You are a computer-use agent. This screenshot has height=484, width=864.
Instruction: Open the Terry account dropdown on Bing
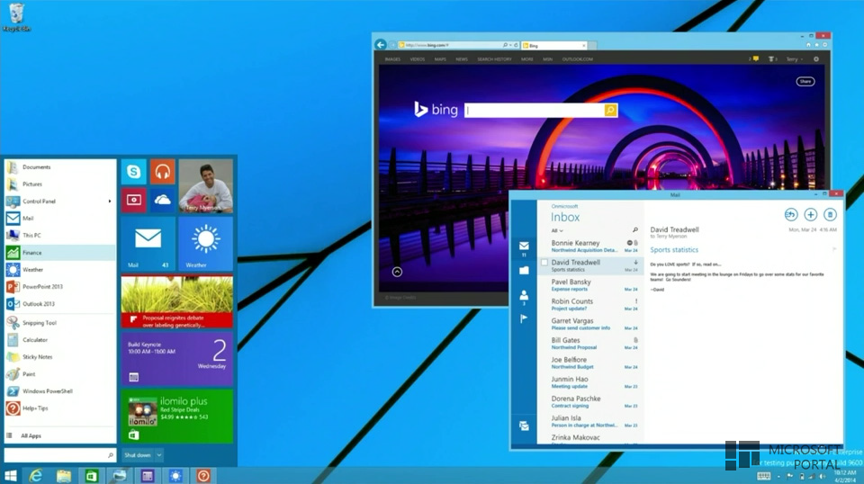[x=794, y=58]
